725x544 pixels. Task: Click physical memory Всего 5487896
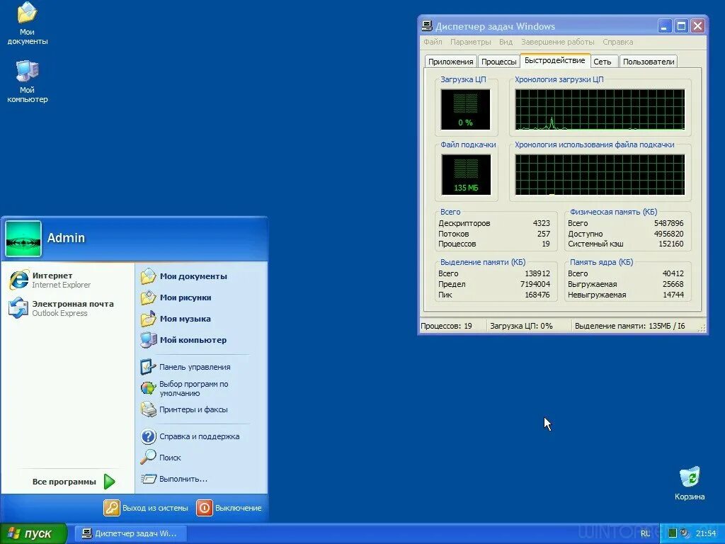(x=668, y=223)
